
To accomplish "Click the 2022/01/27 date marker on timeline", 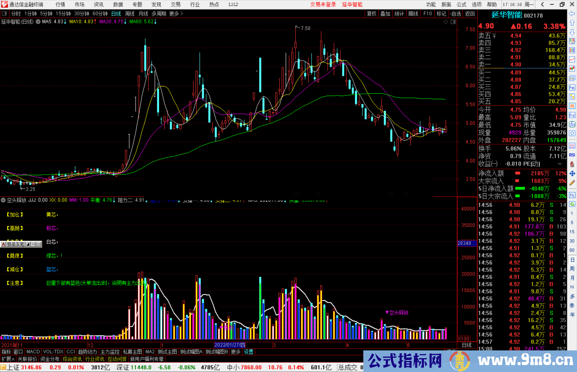I will point(230,345).
